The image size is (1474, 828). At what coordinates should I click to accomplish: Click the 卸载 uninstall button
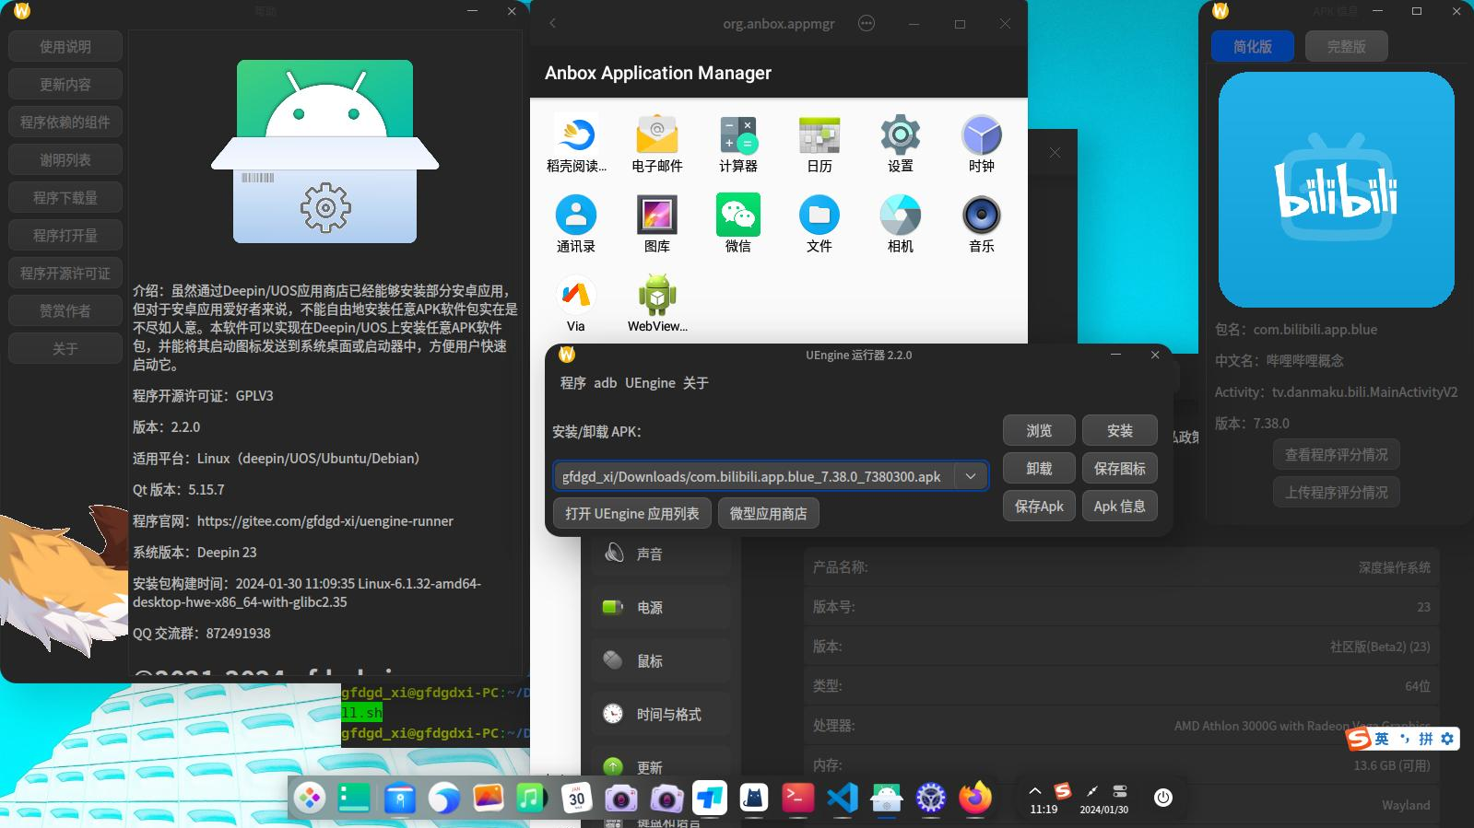click(x=1039, y=469)
